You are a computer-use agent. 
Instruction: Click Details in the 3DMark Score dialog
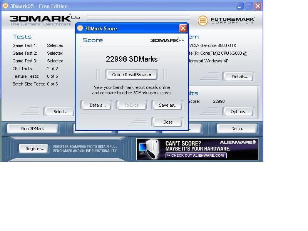[x=97, y=105]
